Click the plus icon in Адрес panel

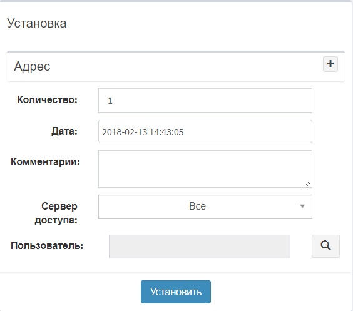point(330,64)
